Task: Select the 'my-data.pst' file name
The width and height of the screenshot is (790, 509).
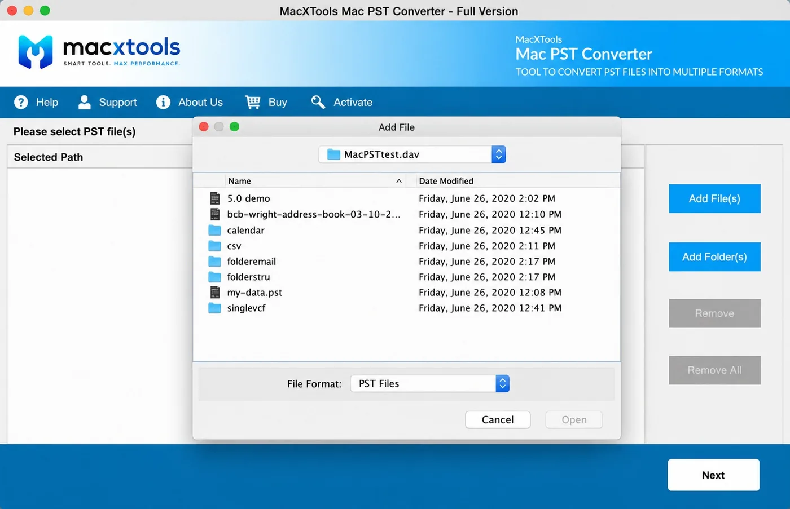Action: 254,292
